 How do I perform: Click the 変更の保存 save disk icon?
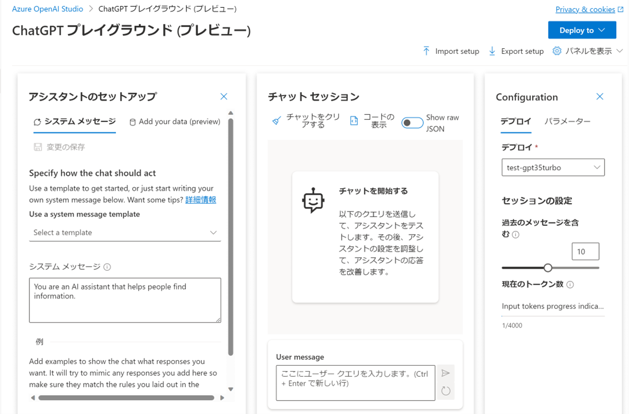(x=38, y=147)
